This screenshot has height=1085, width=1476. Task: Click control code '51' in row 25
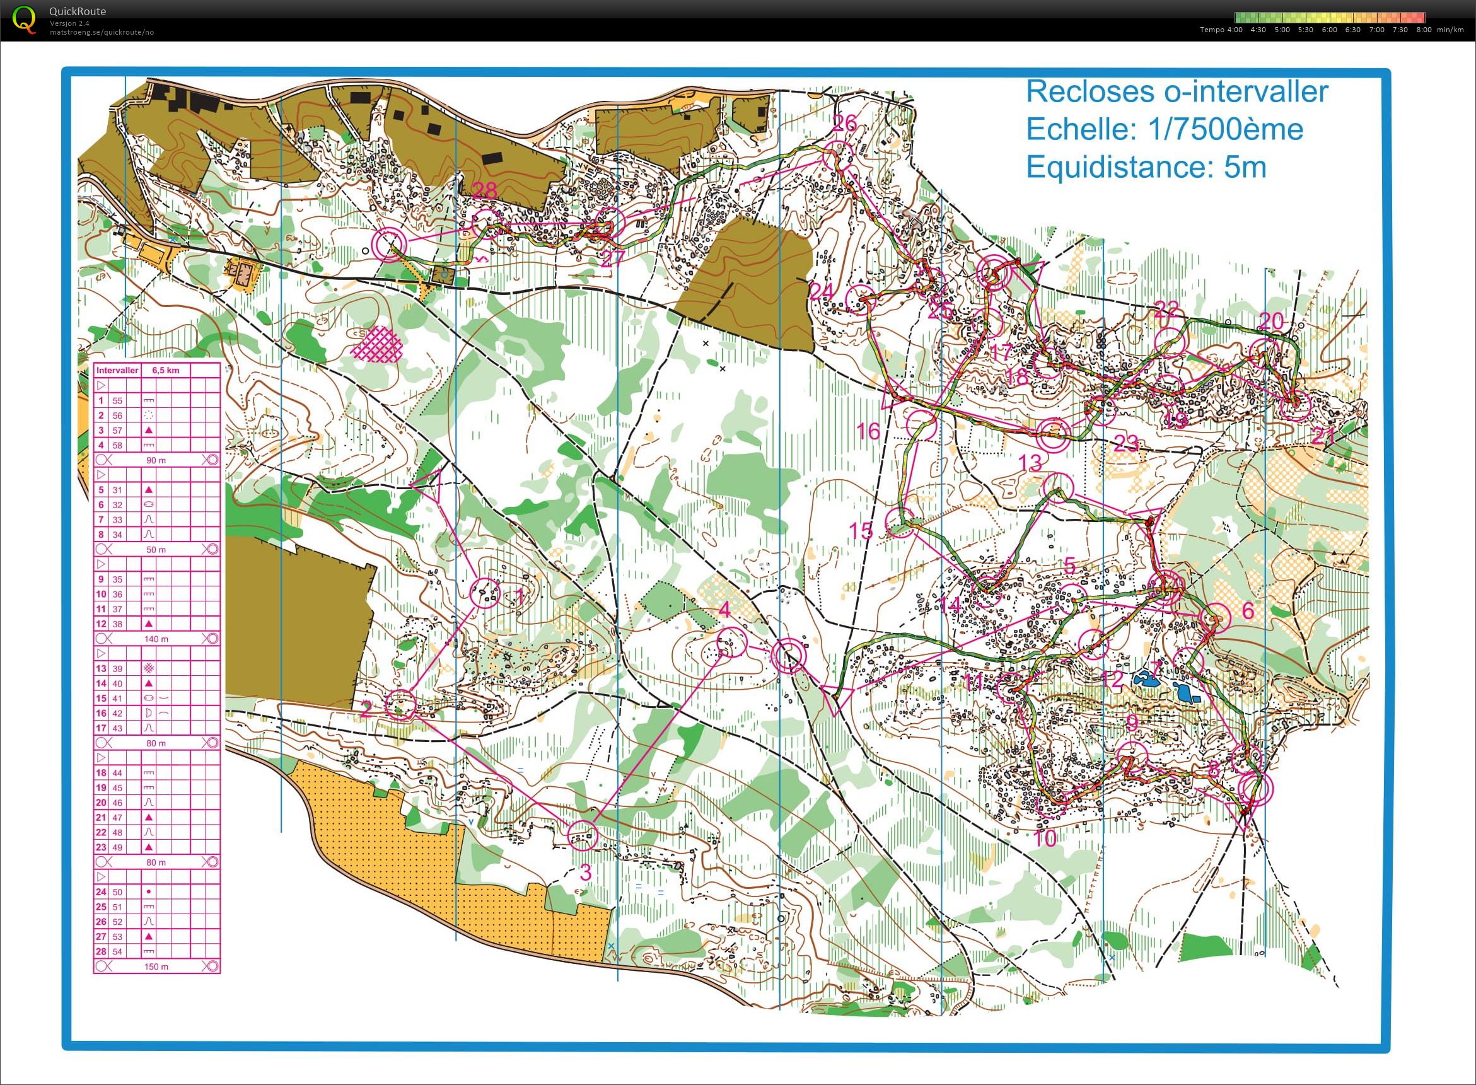[117, 907]
